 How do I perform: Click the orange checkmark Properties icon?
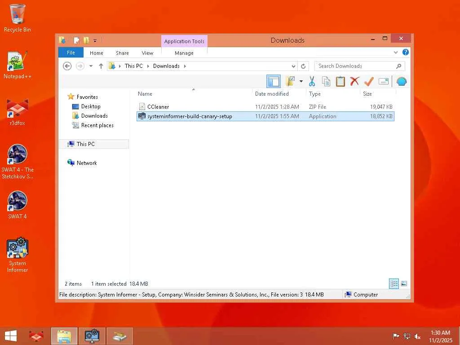click(369, 81)
